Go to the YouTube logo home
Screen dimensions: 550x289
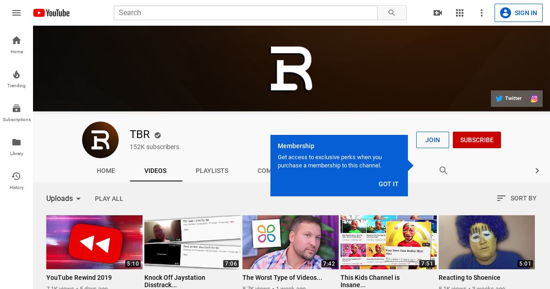[51, 13]
